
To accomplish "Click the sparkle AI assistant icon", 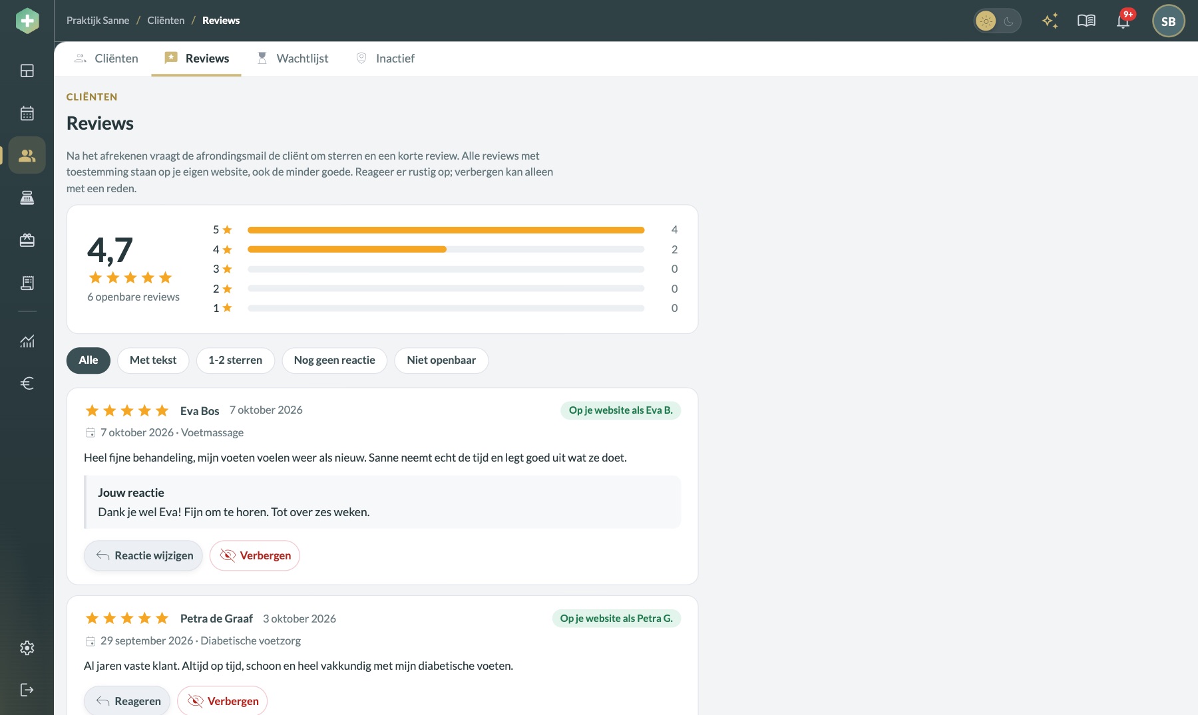I will pyautogui.click(x=1050, y=21).
